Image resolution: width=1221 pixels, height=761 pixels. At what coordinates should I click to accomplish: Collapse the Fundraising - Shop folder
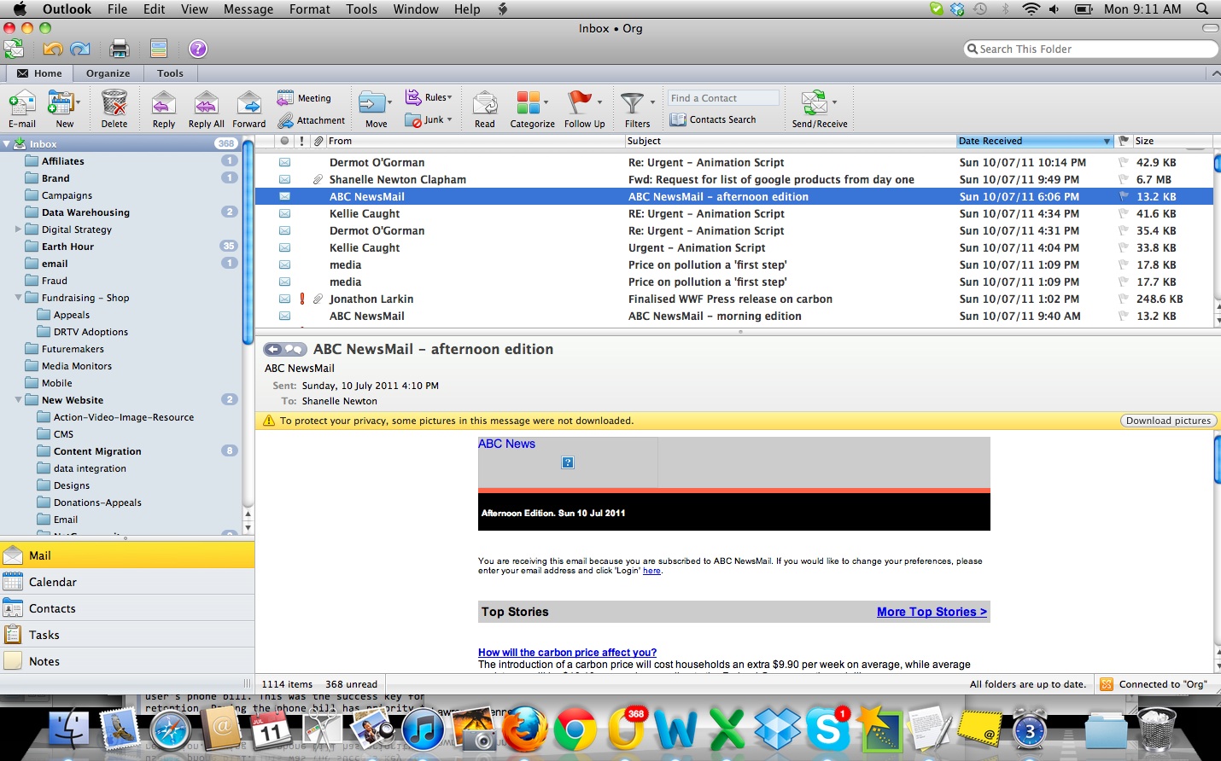[x=18, y=298]
